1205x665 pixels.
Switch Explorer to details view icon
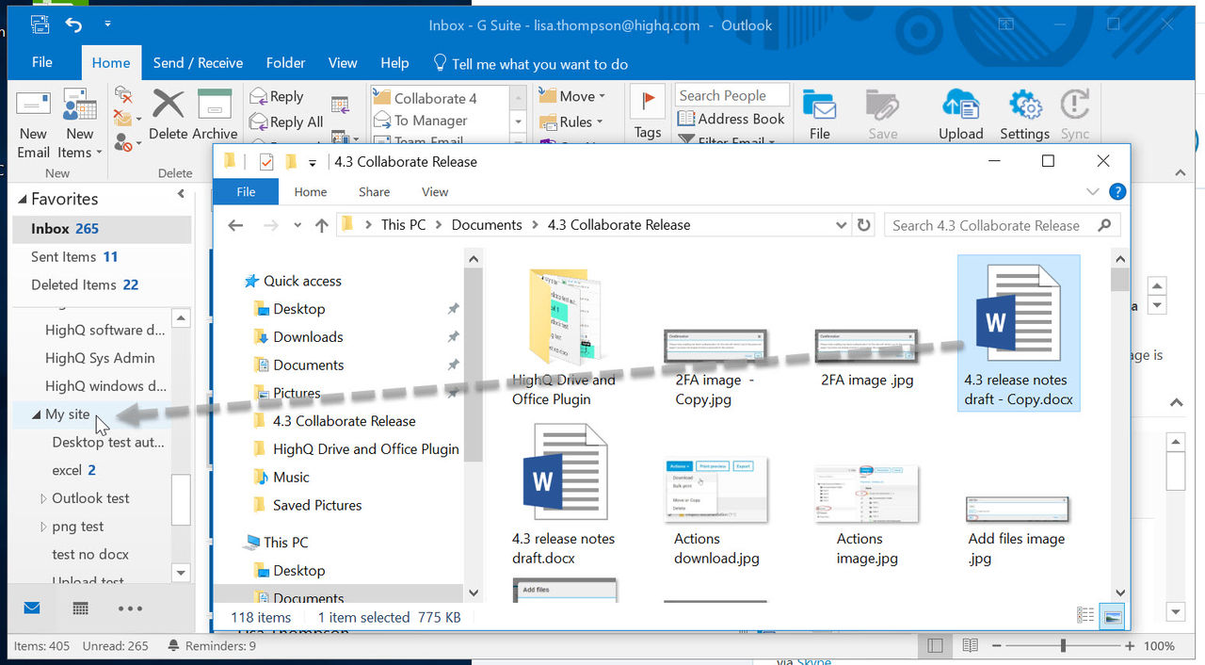[x=1085, y=616]
